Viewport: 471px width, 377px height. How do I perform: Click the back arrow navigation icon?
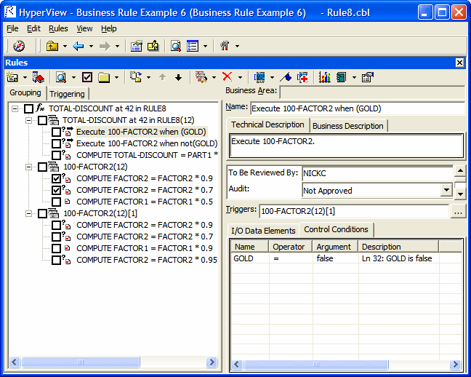pos(78,46)
